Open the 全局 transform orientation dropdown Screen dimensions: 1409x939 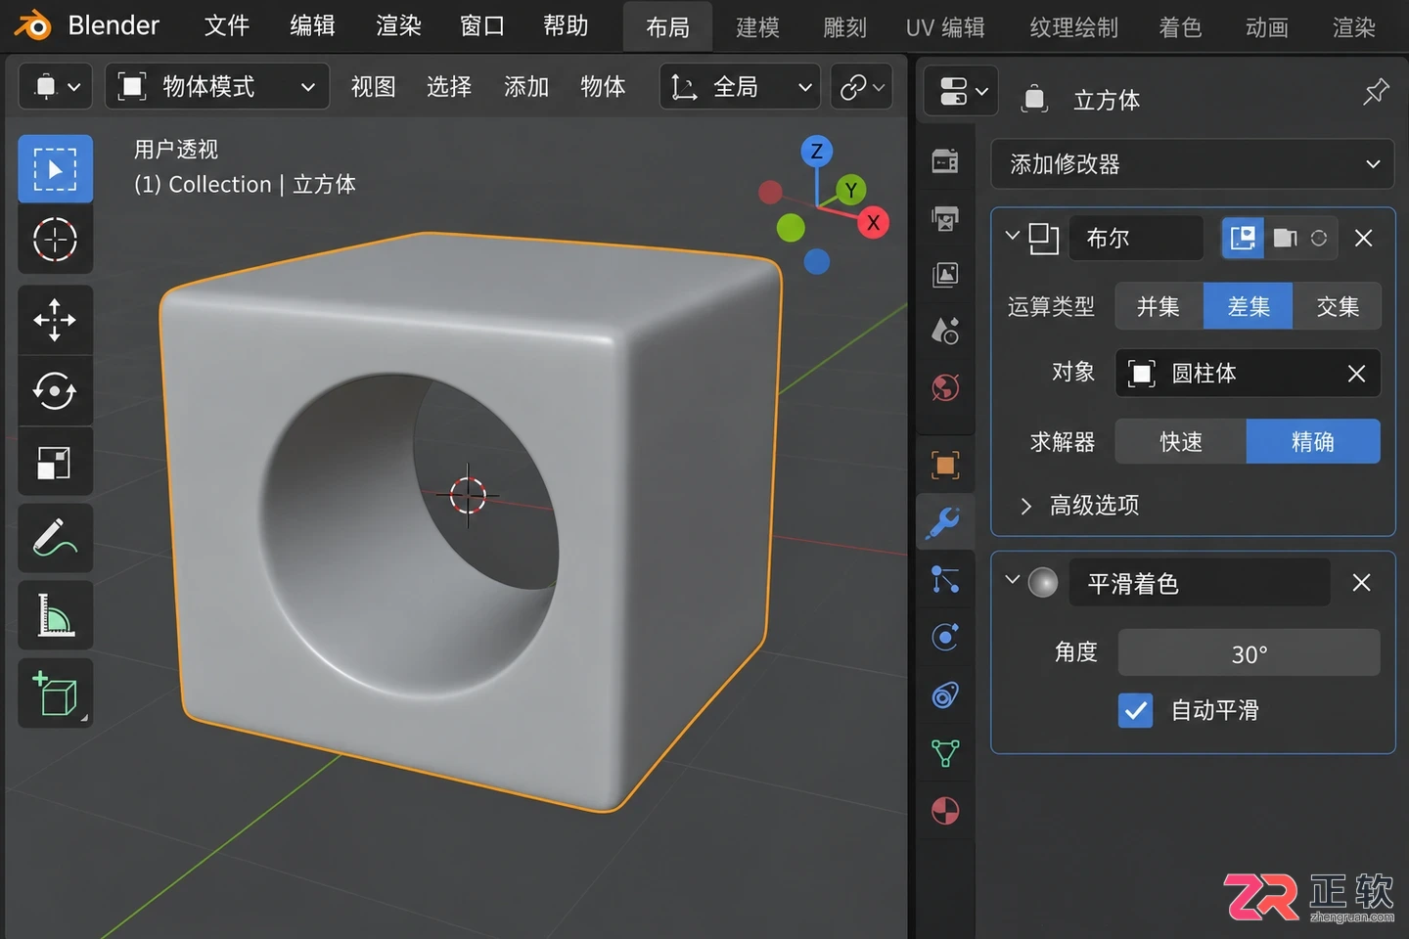(x=741, y=87)
